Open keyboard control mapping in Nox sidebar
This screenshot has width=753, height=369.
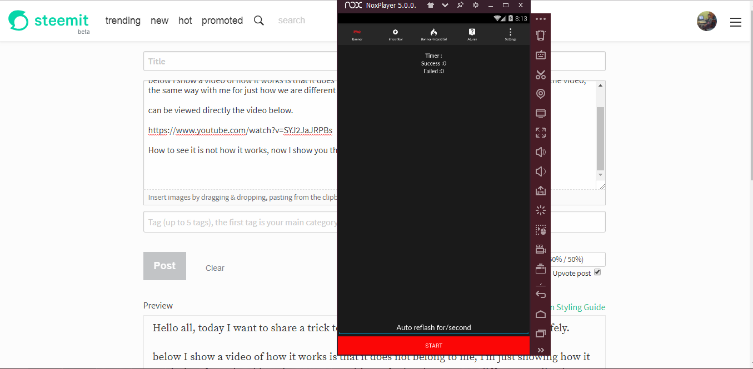pyautogui.click(x=541, y=55)
